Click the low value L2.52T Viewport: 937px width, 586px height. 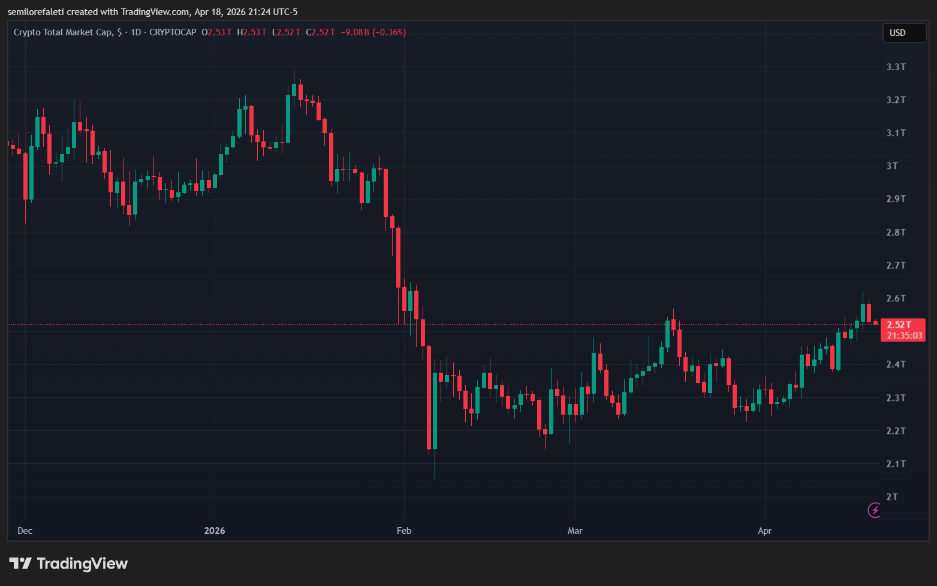(287, 32)
